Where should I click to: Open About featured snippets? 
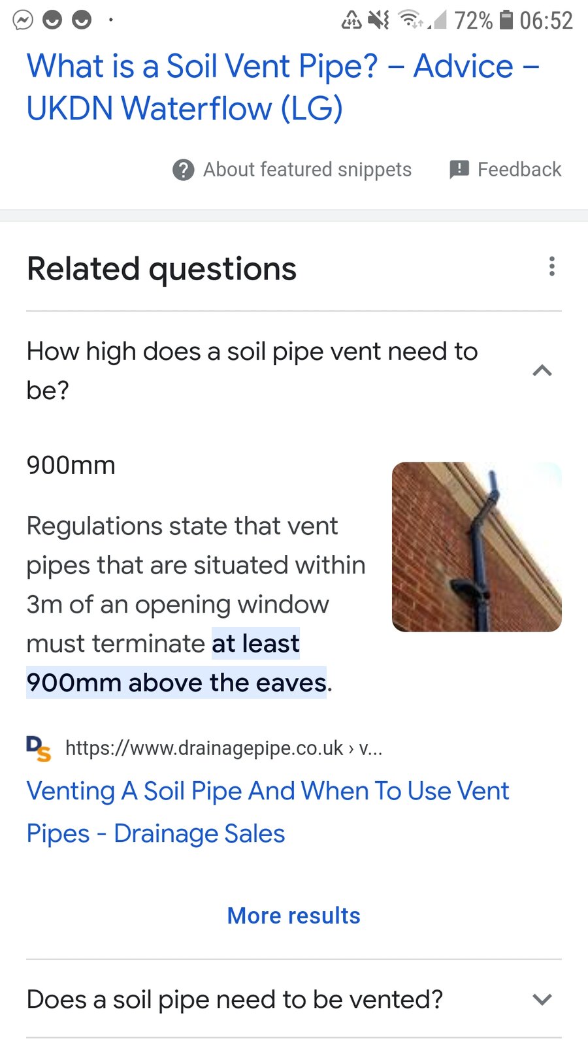pyautogui.click(x=307, y=170)
